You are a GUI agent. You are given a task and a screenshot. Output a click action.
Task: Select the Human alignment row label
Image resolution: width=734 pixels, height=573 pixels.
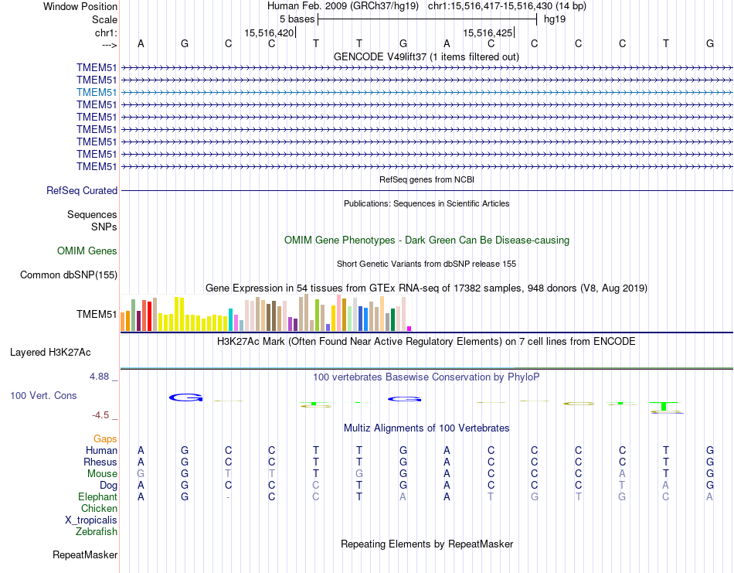(x=101, y=450)
